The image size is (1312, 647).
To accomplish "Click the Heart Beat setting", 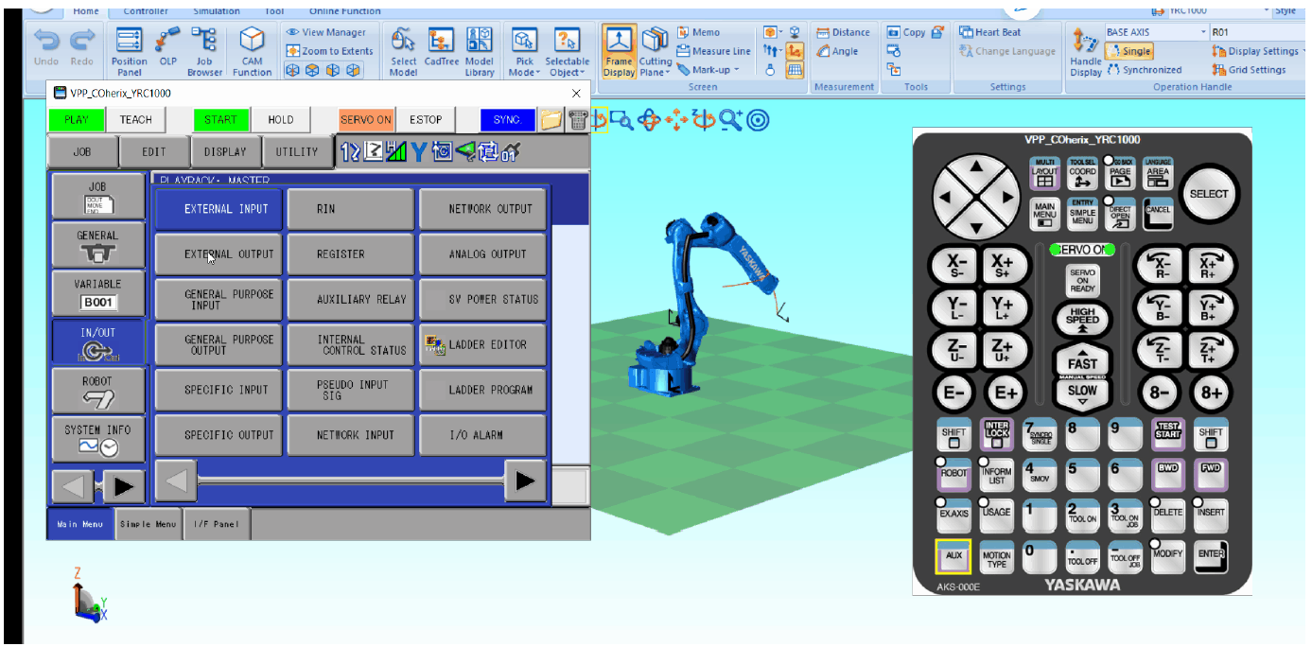I will click(990, 32).
